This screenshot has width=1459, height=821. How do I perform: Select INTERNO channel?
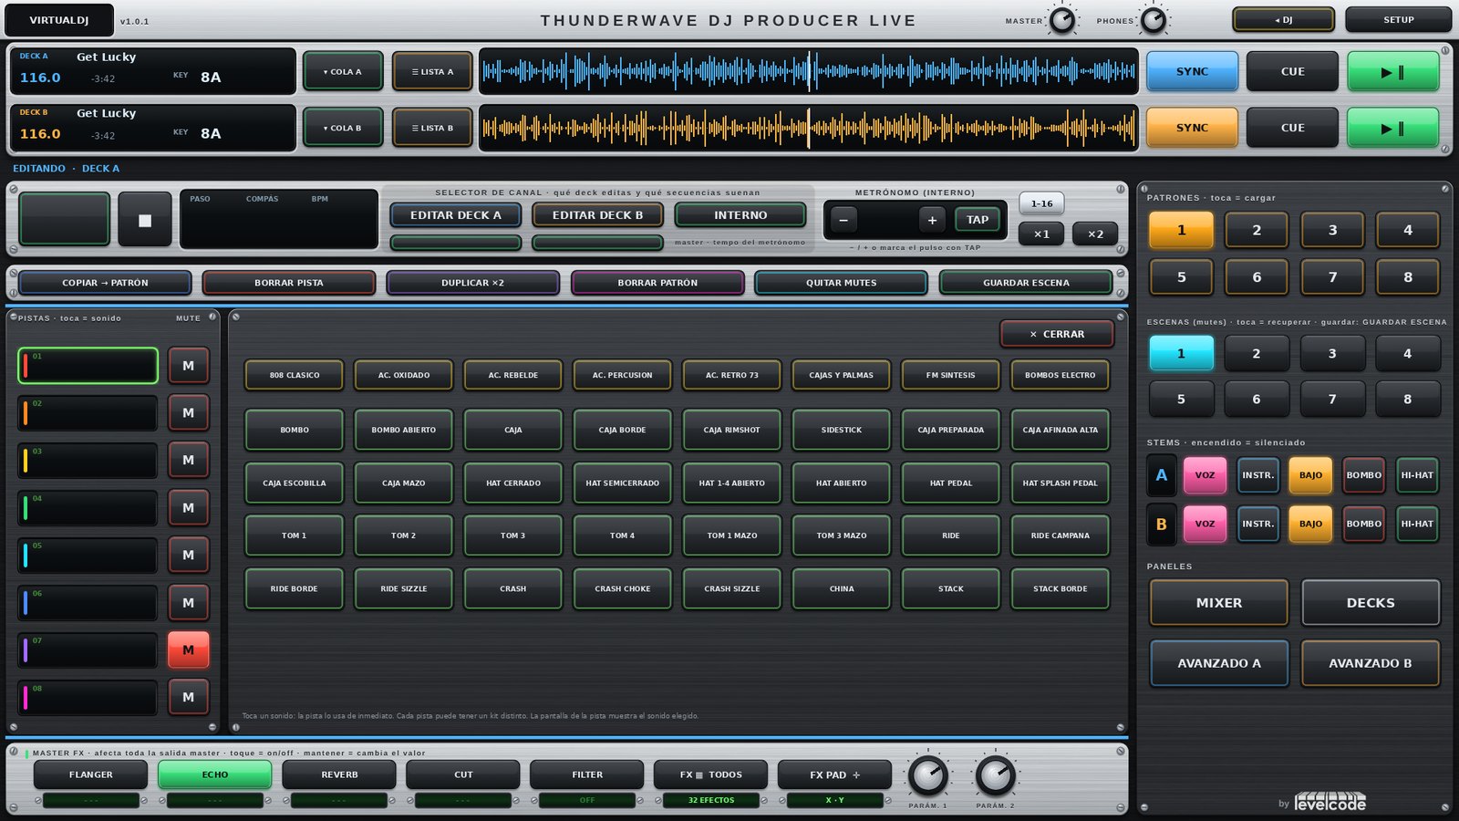point(740,215)
